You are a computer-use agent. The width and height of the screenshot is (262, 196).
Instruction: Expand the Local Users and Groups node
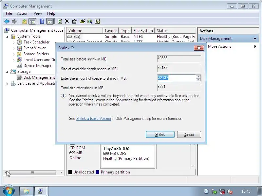click(13, 60)
